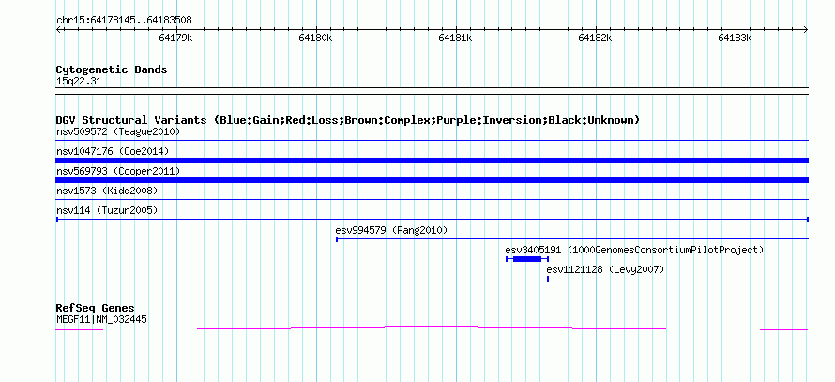Click the 64182k ruler tick label
This screenshot has width=835, height=382.
[595, 38]
